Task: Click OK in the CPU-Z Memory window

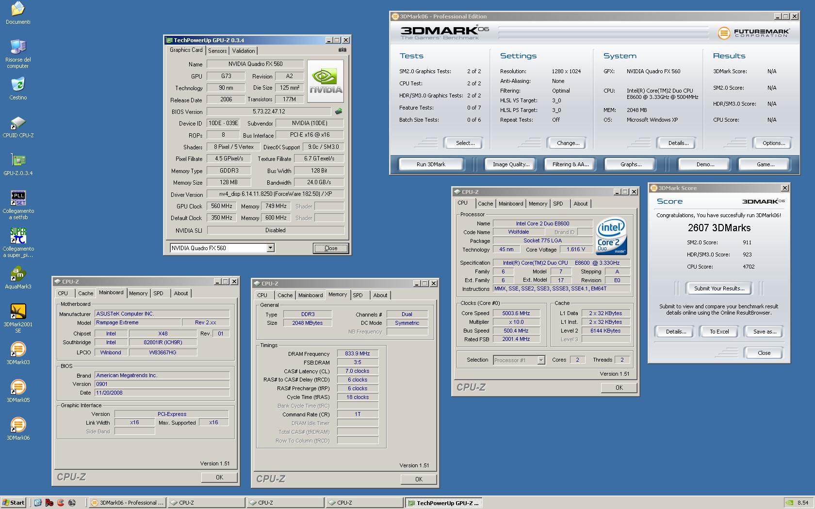Action: pyautogui.click(x=419, y=479)
